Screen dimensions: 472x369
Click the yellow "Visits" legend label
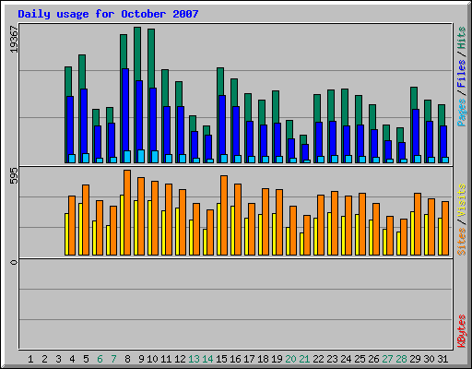[x=462, y=200]
